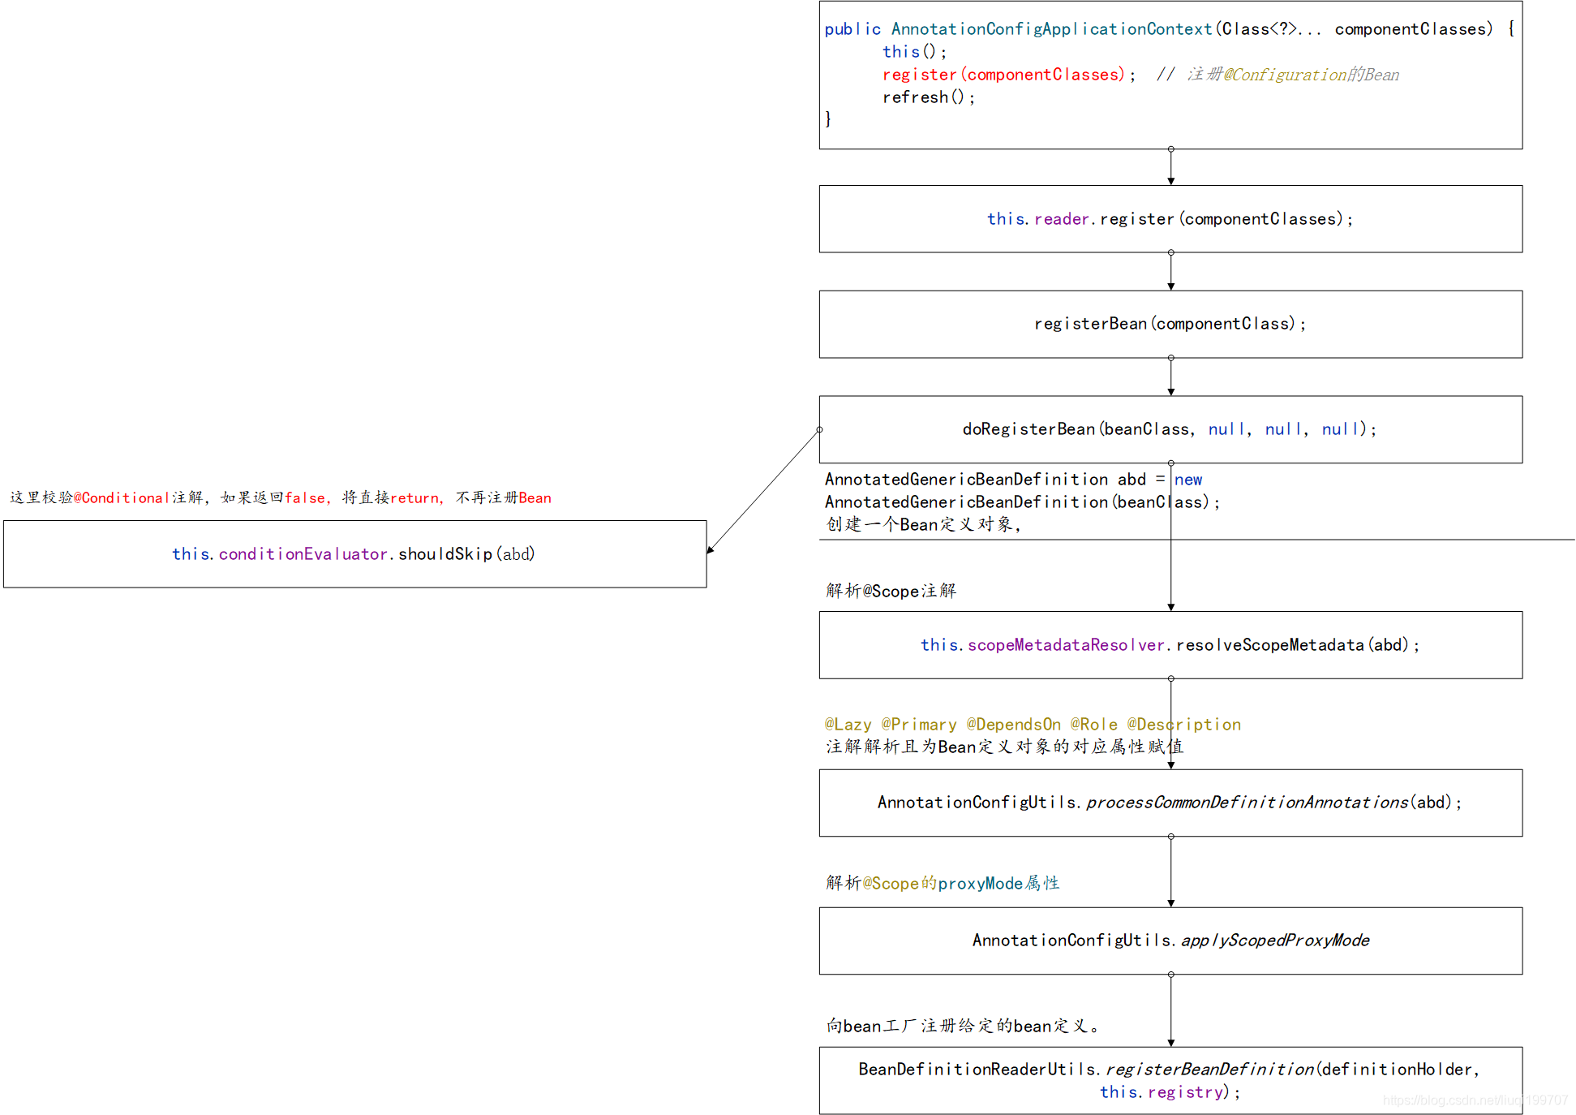Select the this.reader.register(componentClasses) box
The height and width of the screenshot is (1115, 1576).
click(1170, 219)
